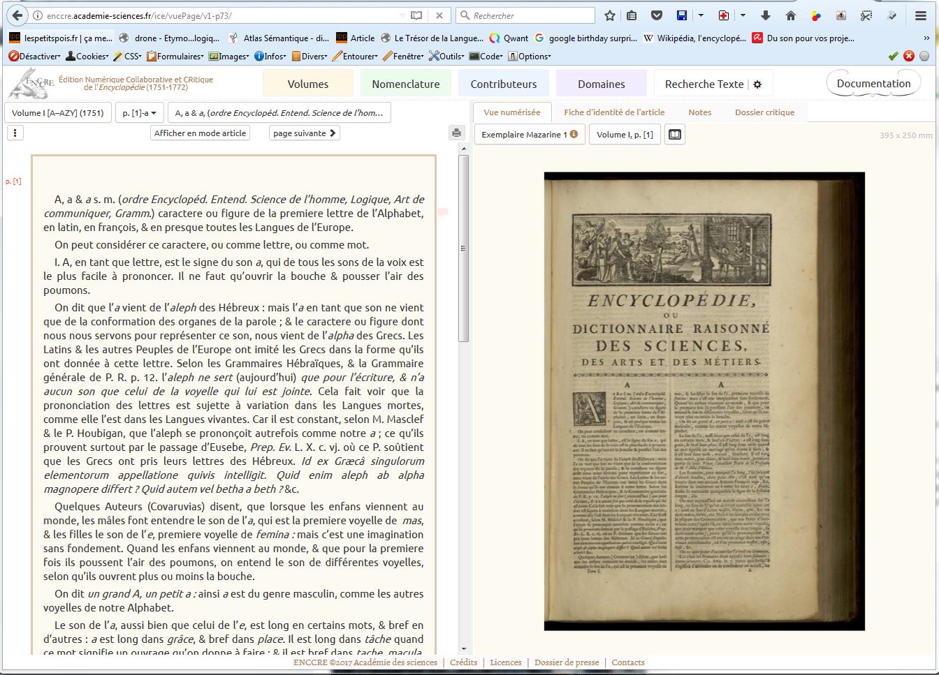Switch to the Notes tab
This screenshot has height=675, width=939.
pos(699,112)
